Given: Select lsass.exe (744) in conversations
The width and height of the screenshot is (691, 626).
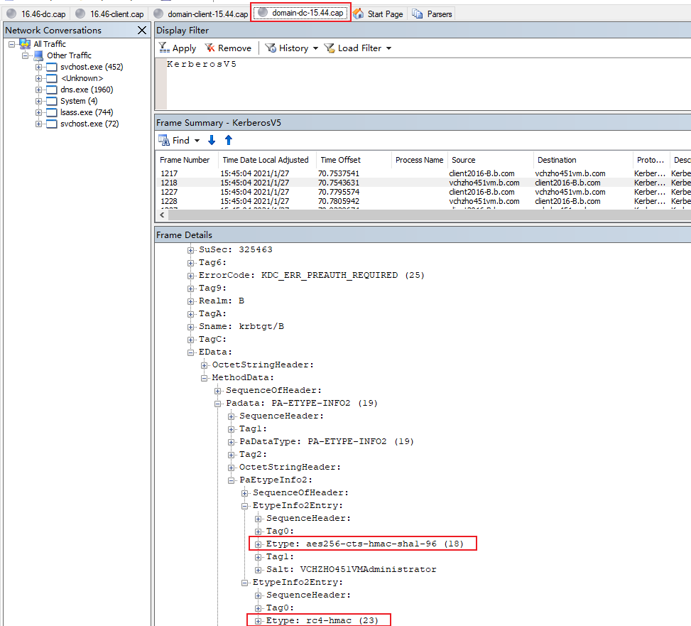Looking at the screenshot, I should pos(87,112).
